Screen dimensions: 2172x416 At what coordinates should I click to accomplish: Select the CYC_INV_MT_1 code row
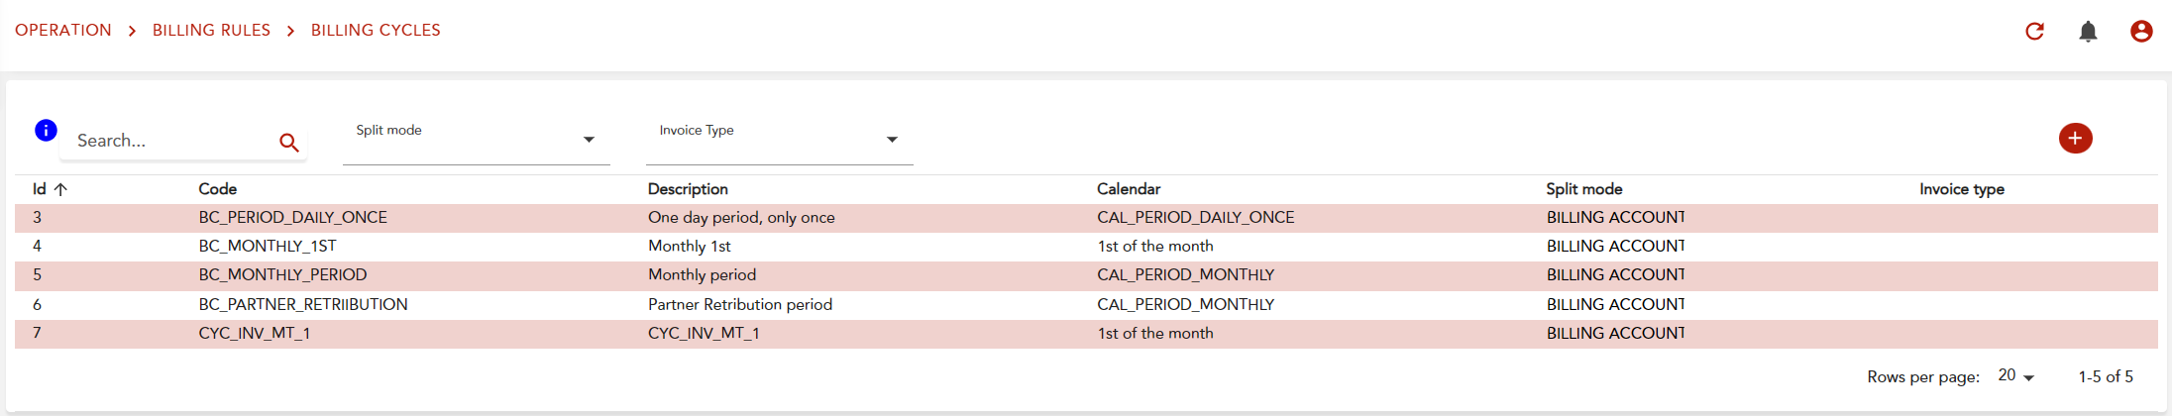tap(255, 334)
